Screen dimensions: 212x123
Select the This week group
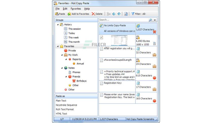tap(74, 38)
